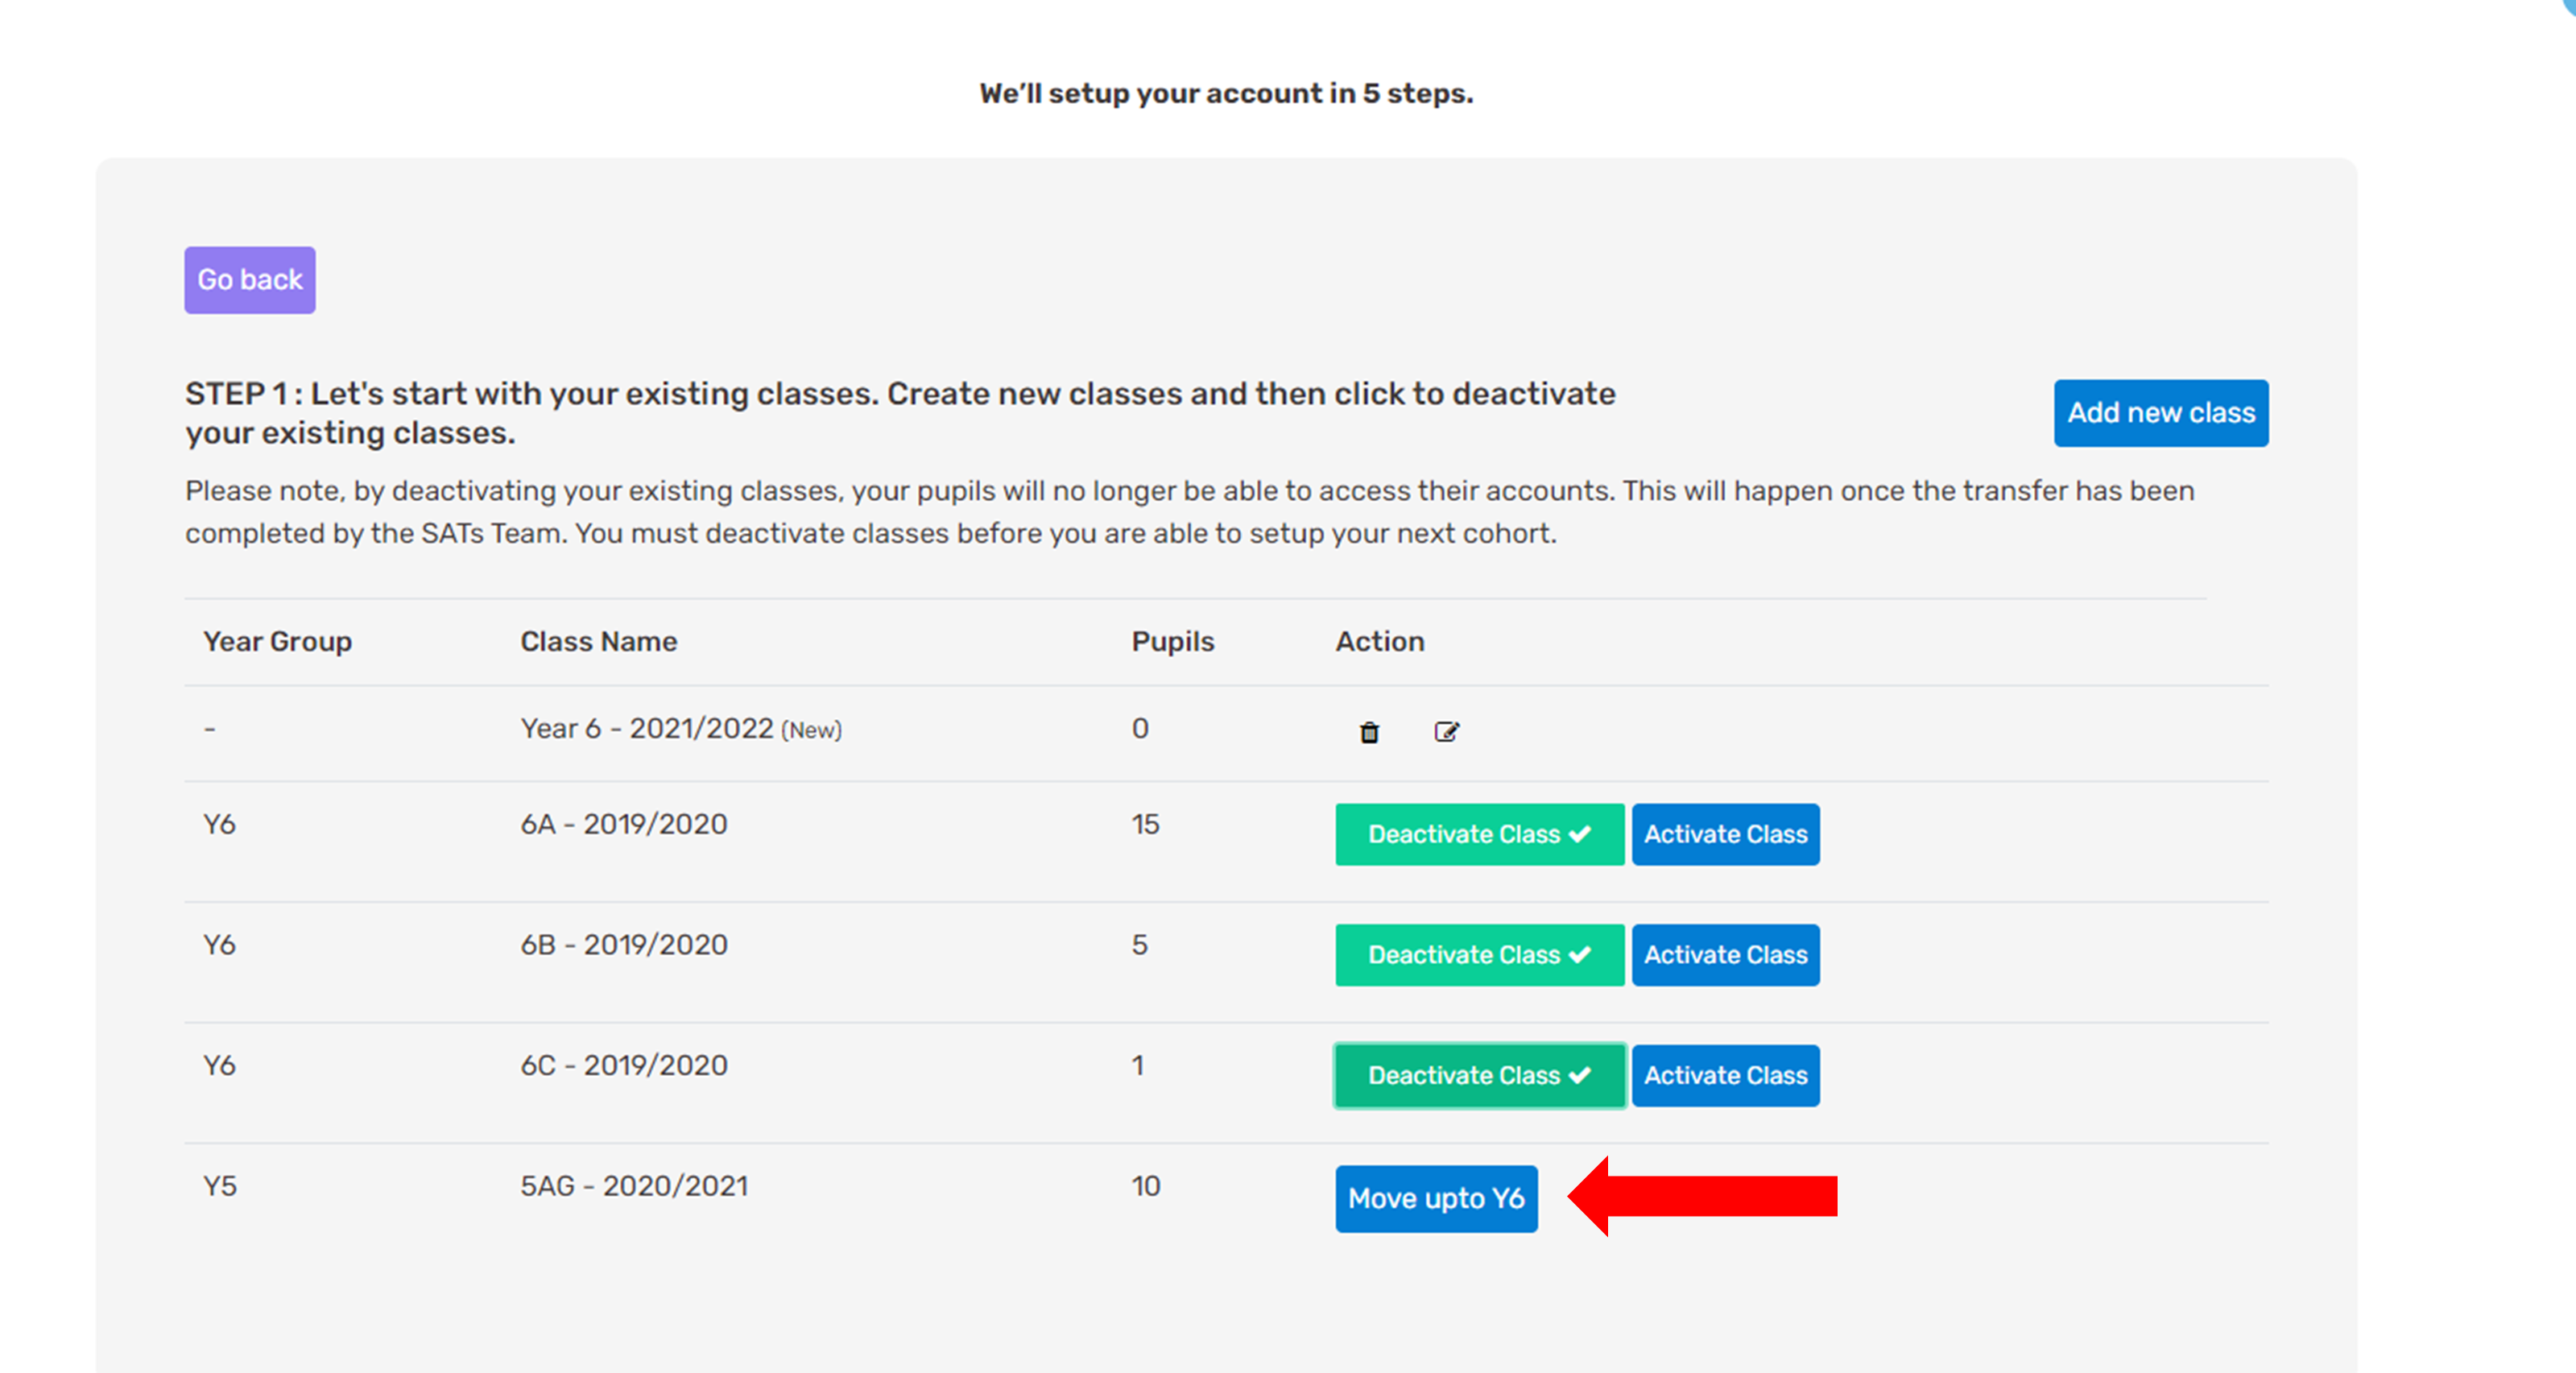Activate class 6A - 2019/2020
This screenshot has height=1373, width=2576.
(x=1726, y=834)
